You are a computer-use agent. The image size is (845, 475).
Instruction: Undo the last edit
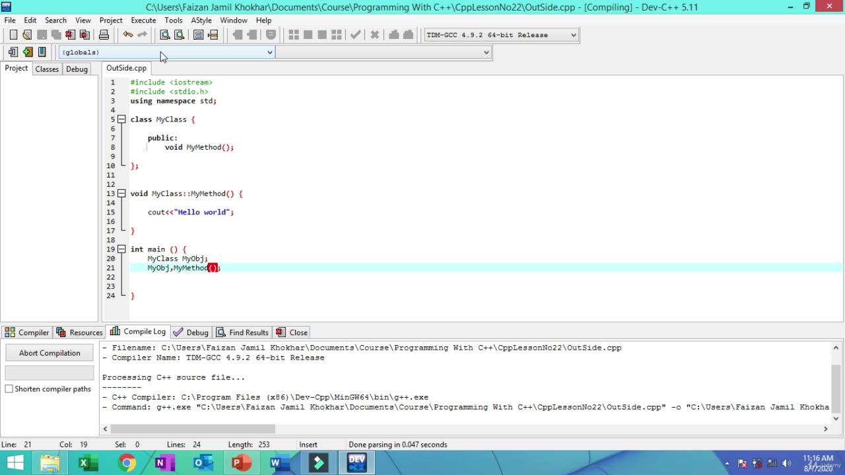coord(127,35)
